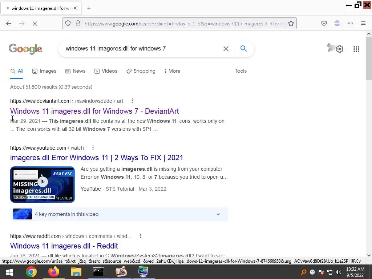Click STS Tutorial channel text
The width and height of the screenshot is (372, 279).
(x=120, y=189)
